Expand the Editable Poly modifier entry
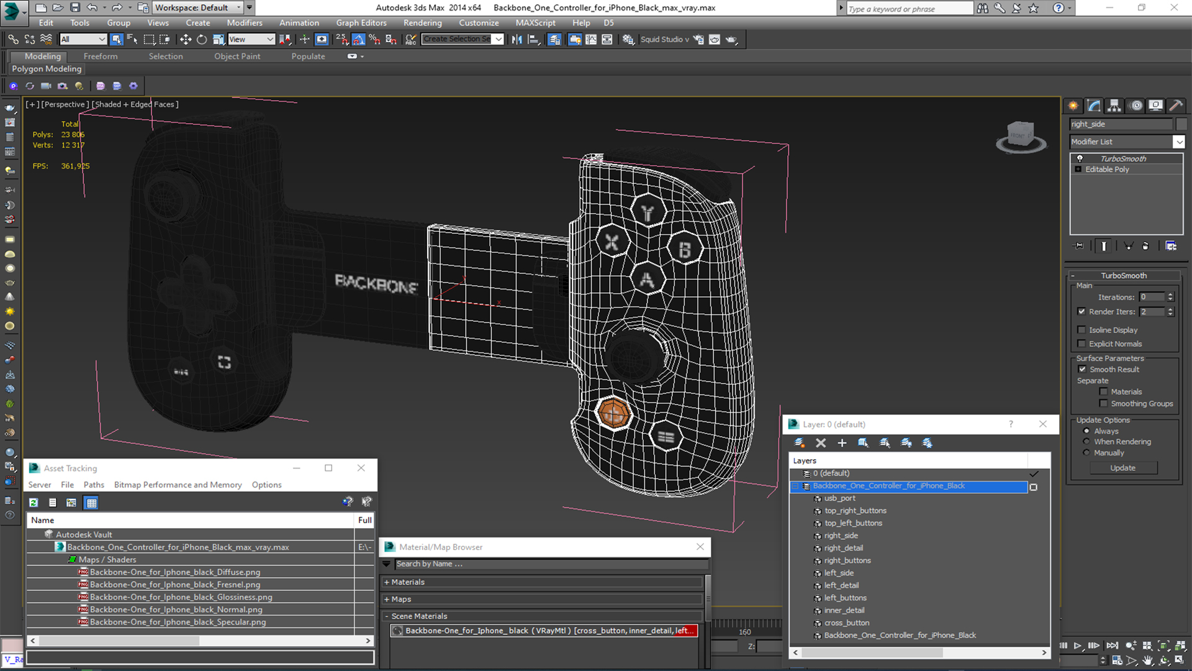1192x671 pixels. (1078, 169)
